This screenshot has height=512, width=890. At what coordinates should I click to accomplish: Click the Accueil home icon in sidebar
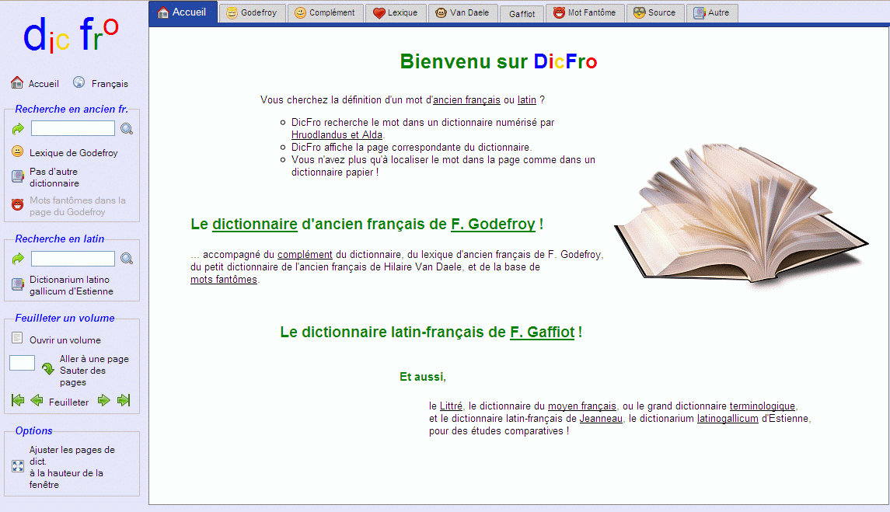(17, 83)
